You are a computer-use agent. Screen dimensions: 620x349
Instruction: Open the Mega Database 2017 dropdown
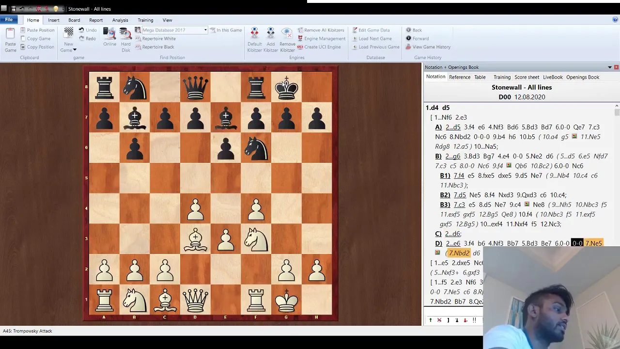click(205, 30)
